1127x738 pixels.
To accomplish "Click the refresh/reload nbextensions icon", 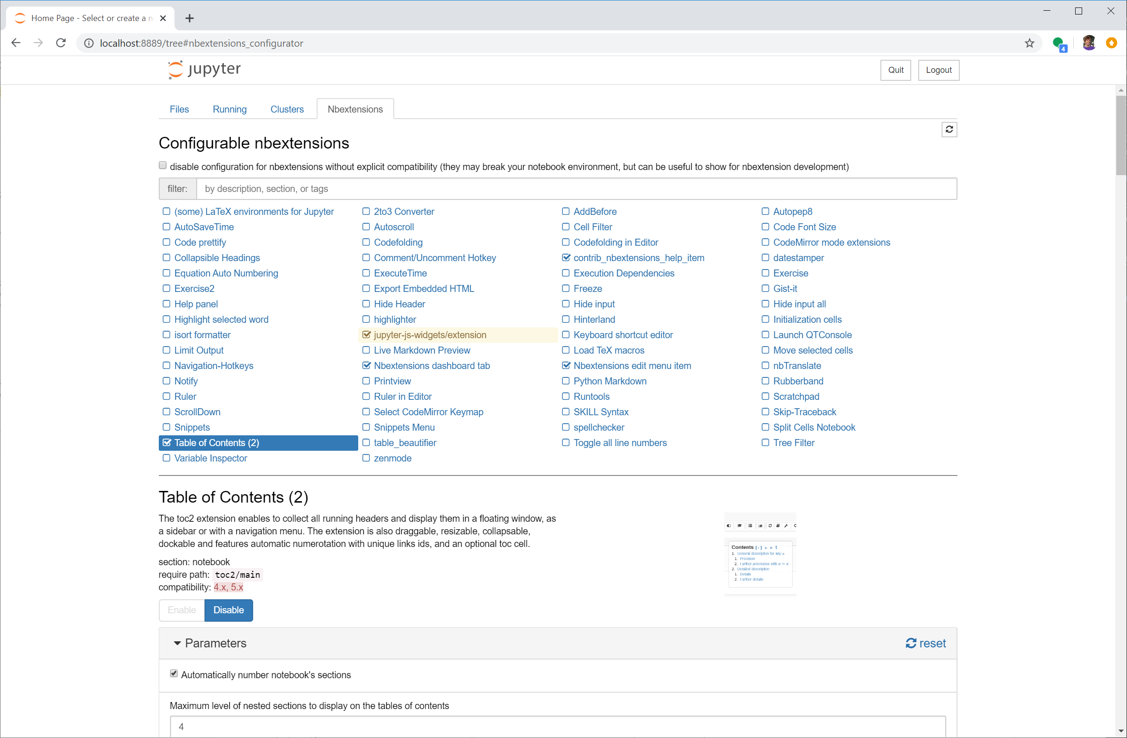I will [949, 129].
